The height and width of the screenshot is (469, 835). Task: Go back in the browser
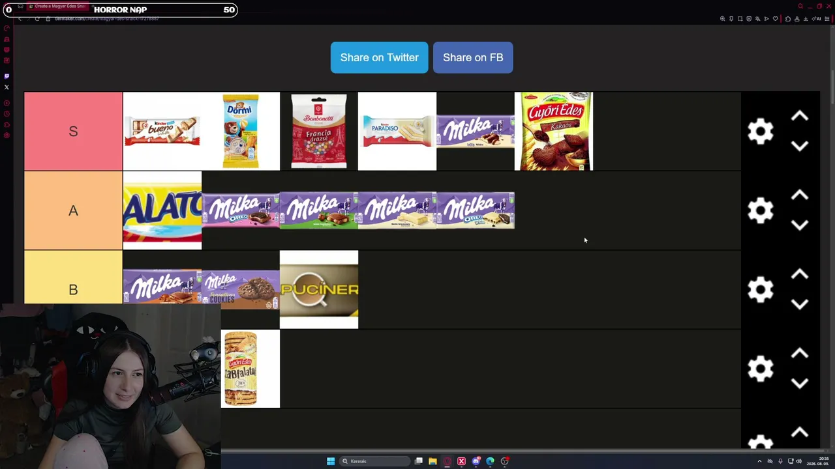pyautogui.click(x=20, y=18)
